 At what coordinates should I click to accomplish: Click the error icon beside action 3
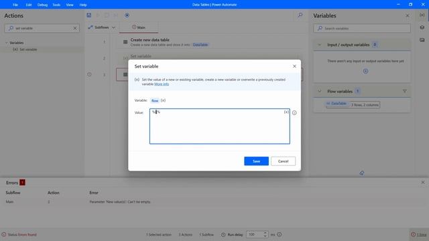click(89, 74)
